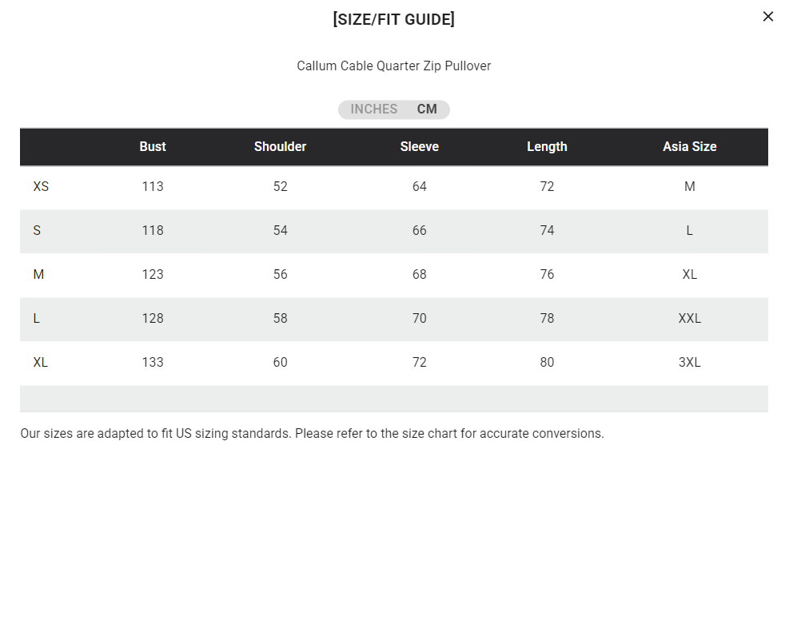Viewport: 789px width, 636px height.
Task: Select the Sleeve column header
Action: pos(419,147)
